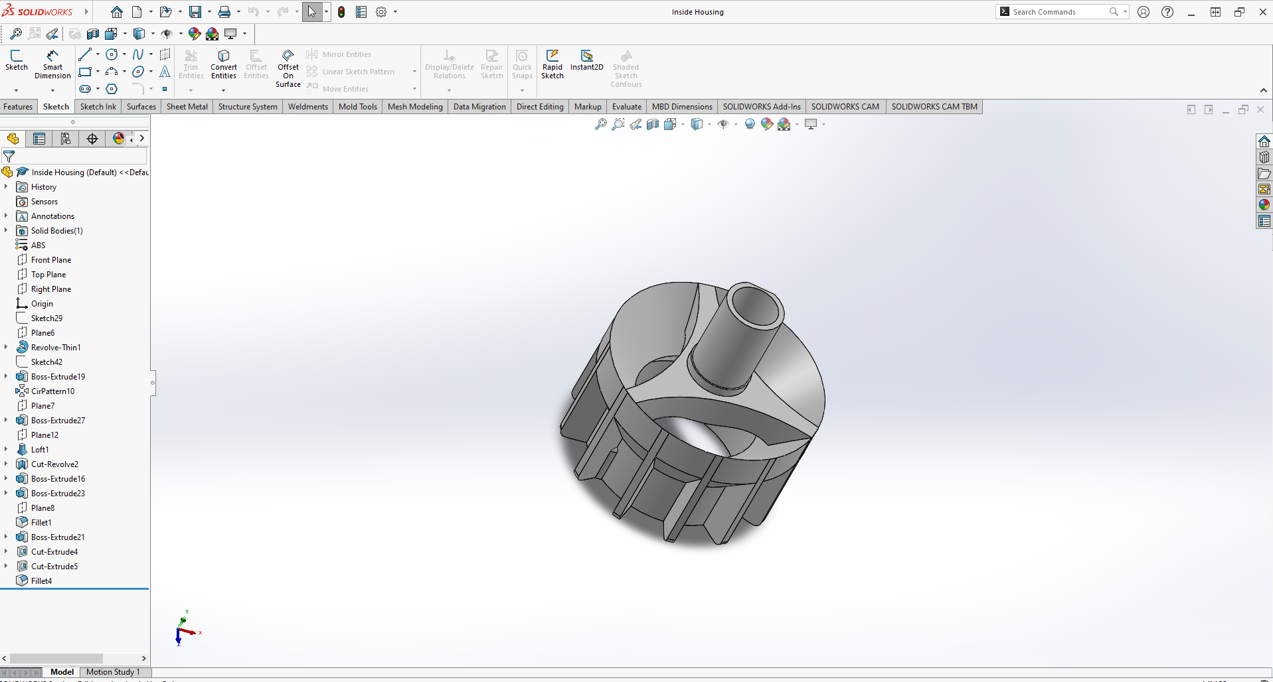Open the Help question mark icon
Viewport: 1273px width, 682px height.
click(1167, 12)
